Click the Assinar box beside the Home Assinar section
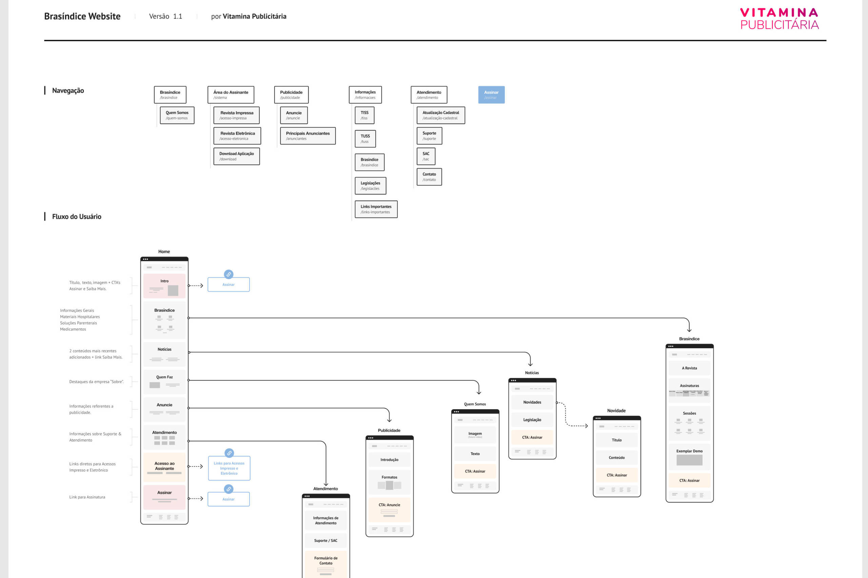The height and width of the screenshot is (578, 868). point(229,499)
